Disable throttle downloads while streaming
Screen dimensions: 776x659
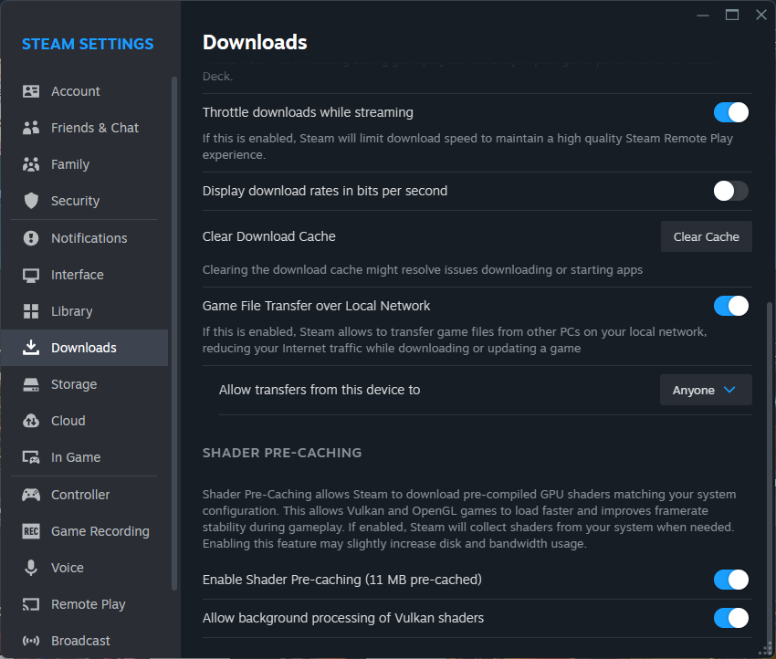click(730, 111)
